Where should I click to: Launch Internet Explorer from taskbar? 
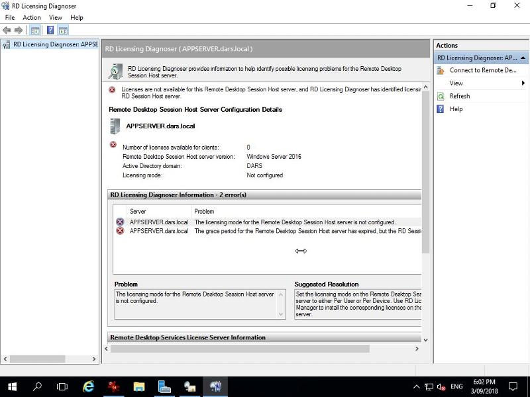89,387
